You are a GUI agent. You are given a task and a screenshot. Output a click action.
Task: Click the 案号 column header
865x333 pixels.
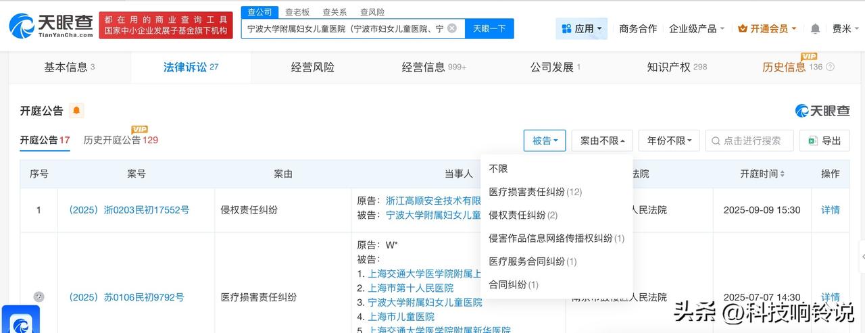point(137,174)
